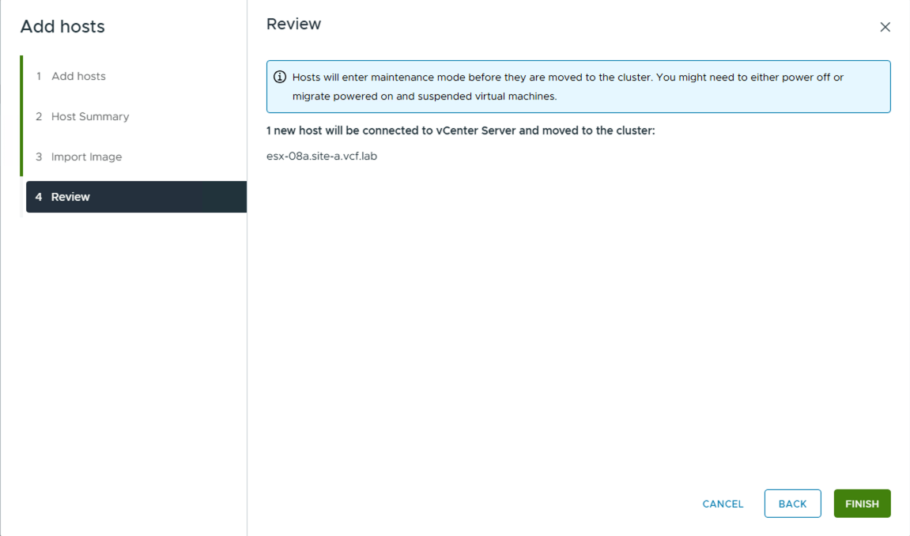Screen dimensions: 910x536
Task: Click the Review heading at the top
Action: coord(293,24)
